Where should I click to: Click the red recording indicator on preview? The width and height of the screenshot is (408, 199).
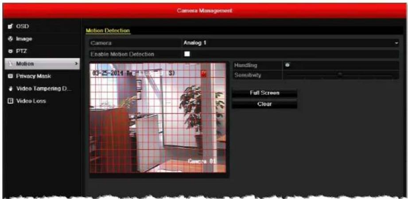point(204,74)
